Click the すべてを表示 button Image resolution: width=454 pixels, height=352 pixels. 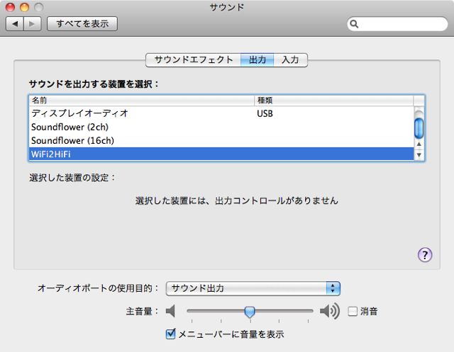(82, 23)
